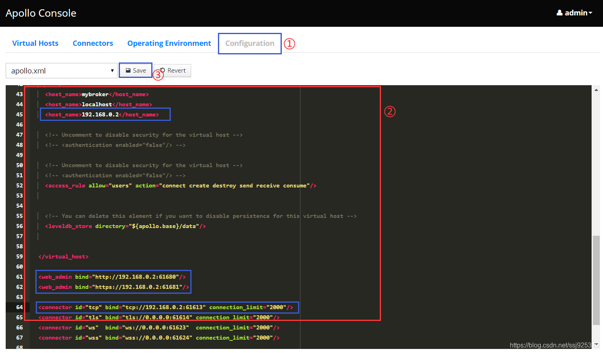Switch to the Virtual Hosts tab
603x353 pixels.
pos(35,43)
